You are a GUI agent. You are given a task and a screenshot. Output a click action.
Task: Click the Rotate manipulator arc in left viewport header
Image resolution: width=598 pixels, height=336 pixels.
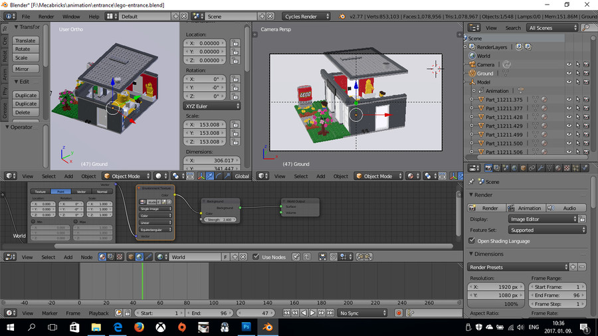coord(219,176)
